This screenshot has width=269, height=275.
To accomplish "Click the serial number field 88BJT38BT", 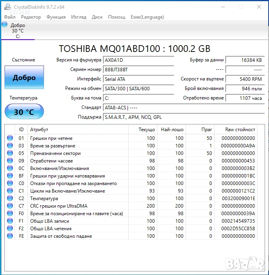I will (138, 69).
